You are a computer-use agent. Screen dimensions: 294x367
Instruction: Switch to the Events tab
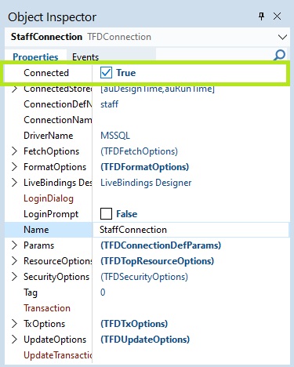click(x=85, y=56)
